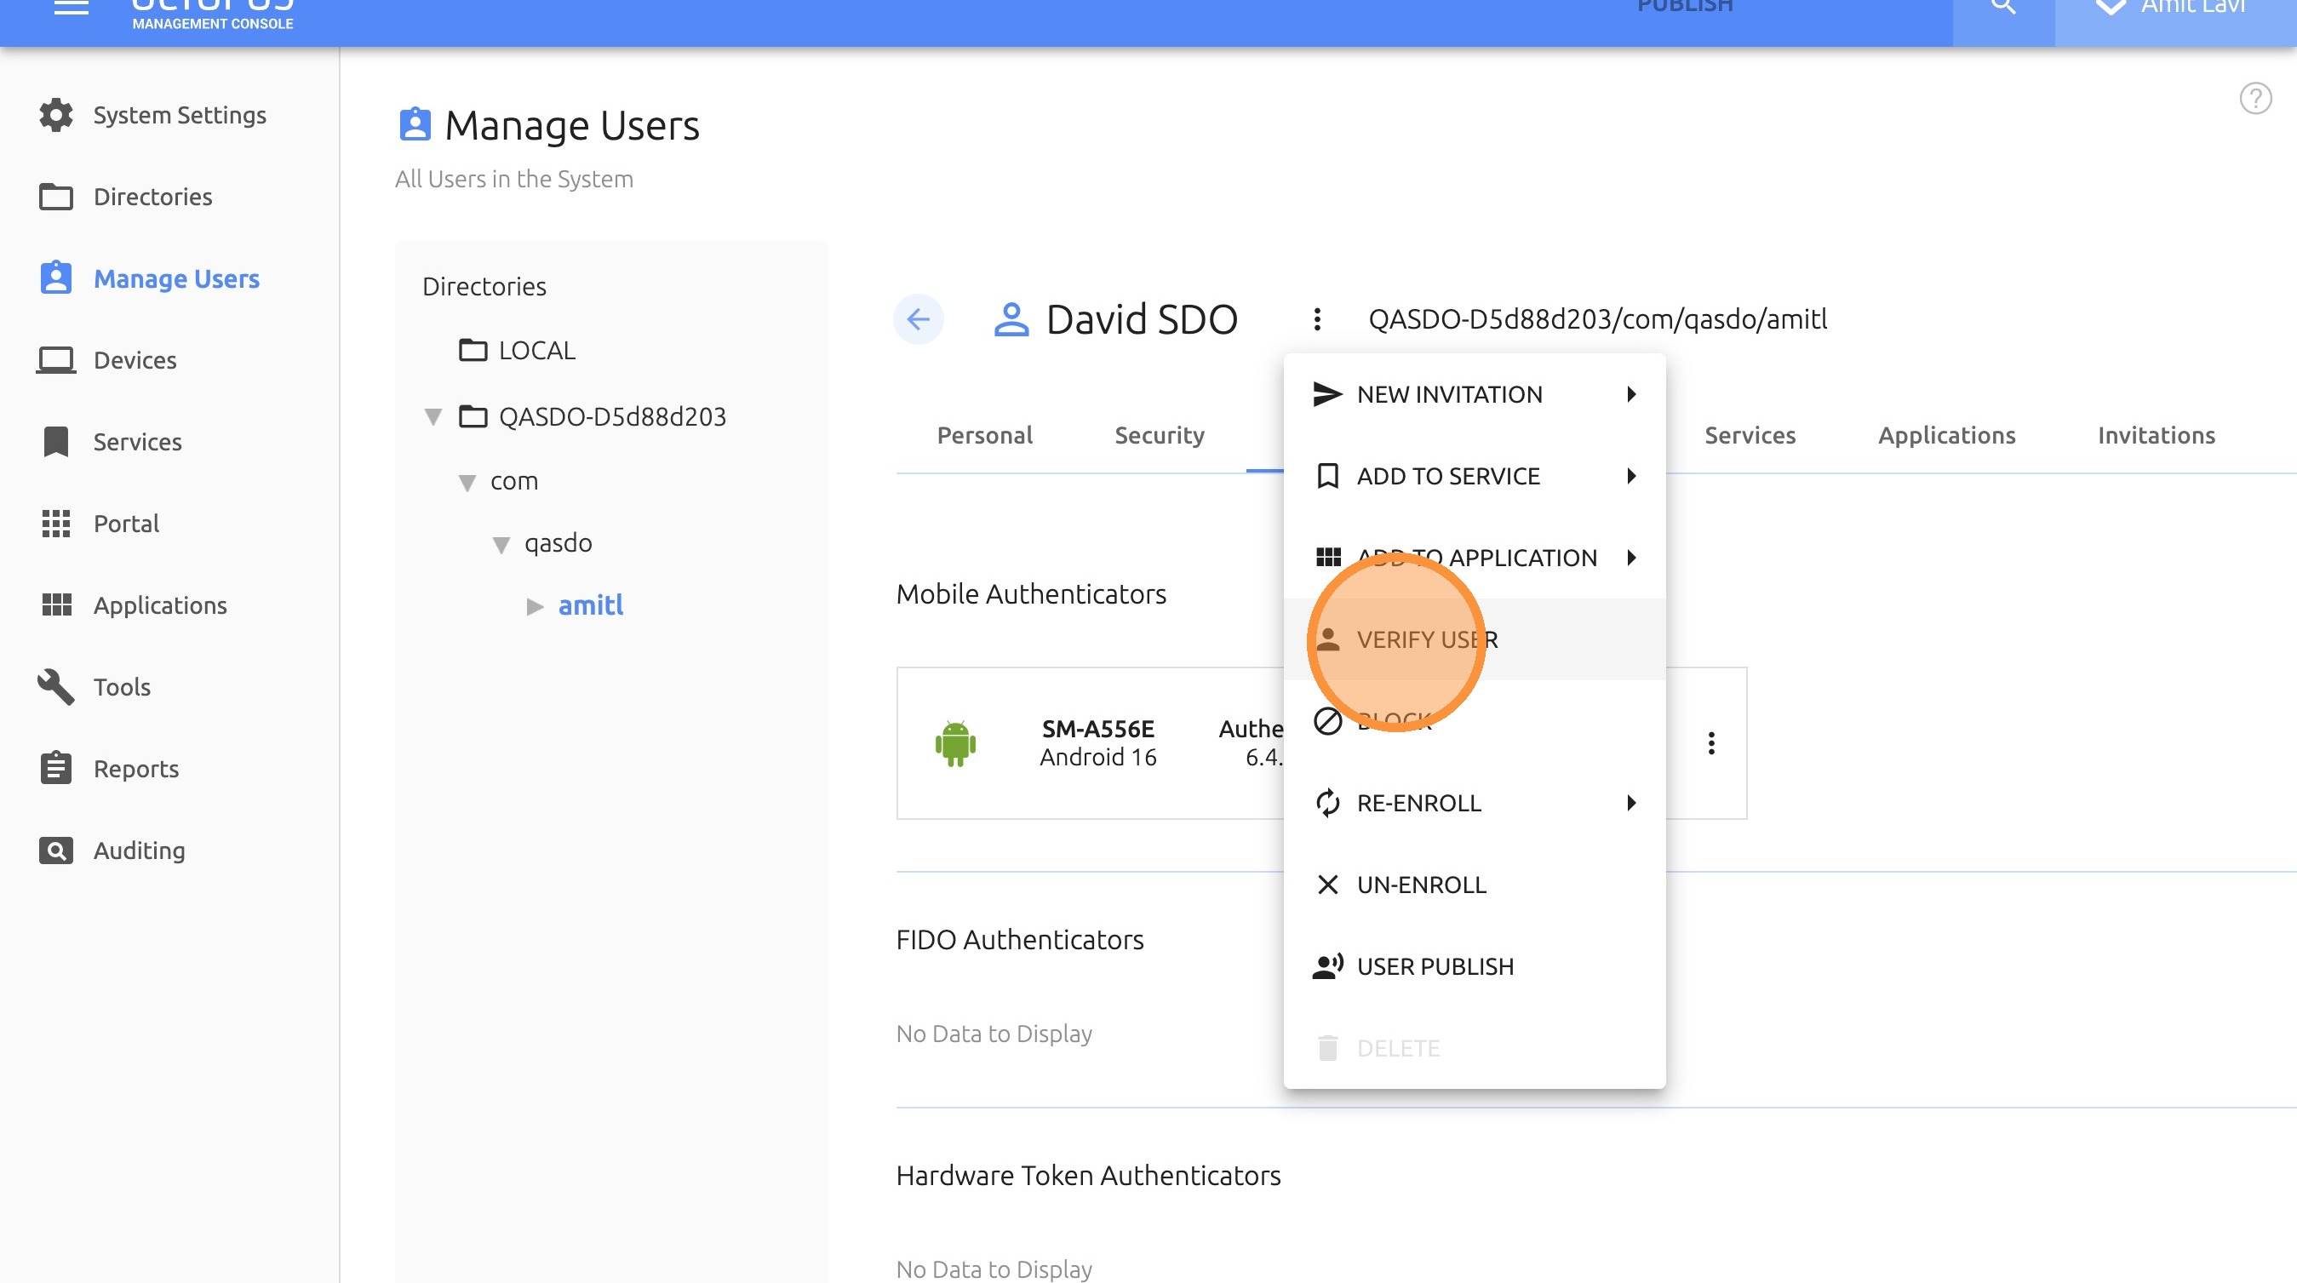Viewport: 2297px width, 1283px height.
Task: Click the back arrow beside David SDO
Action: click(918, 318)
